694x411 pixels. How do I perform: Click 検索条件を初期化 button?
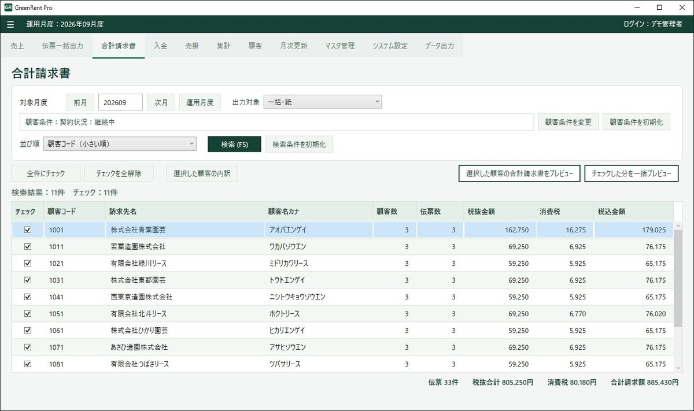click(299, 145)
